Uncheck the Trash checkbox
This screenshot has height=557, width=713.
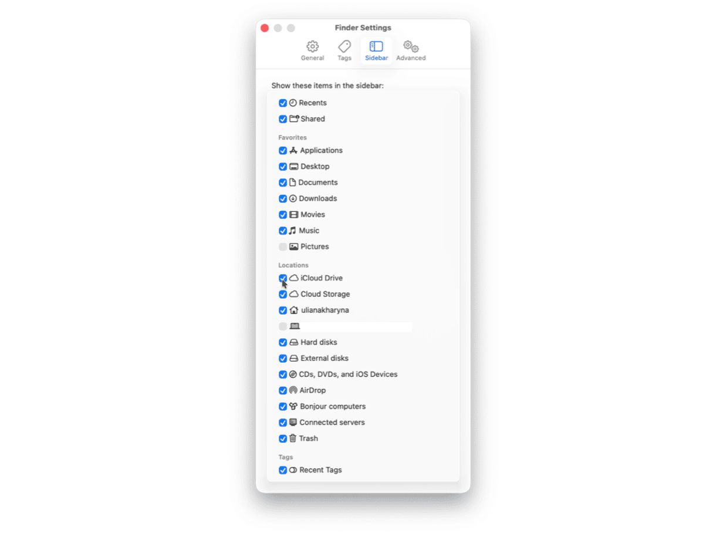point(283,438)
